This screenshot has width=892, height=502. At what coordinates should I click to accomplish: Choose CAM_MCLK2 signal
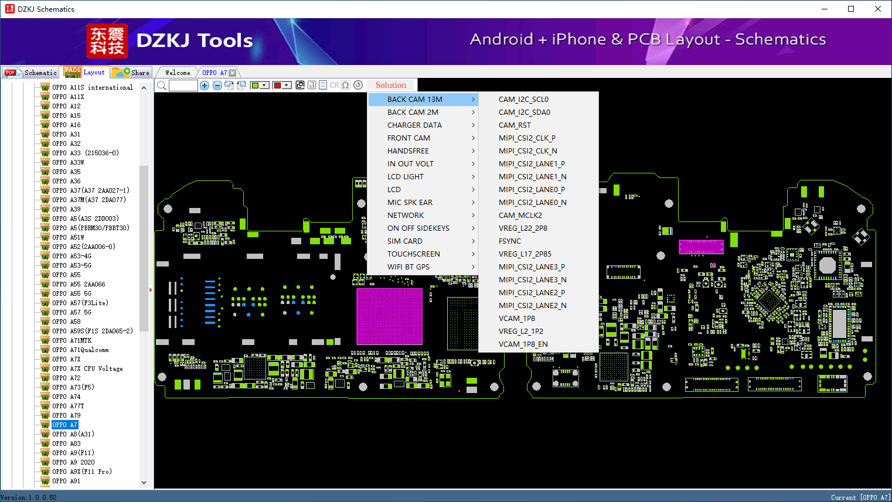click(x=539, y=216)
